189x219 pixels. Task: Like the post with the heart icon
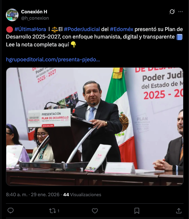coord(95,211)
